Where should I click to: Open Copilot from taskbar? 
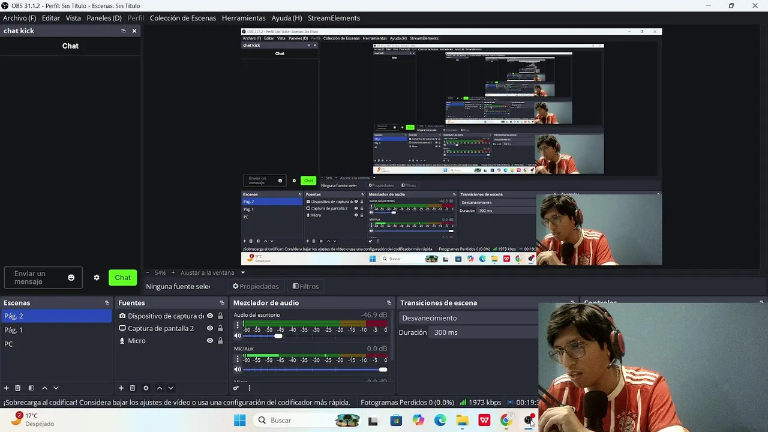(x=418, y=421)
